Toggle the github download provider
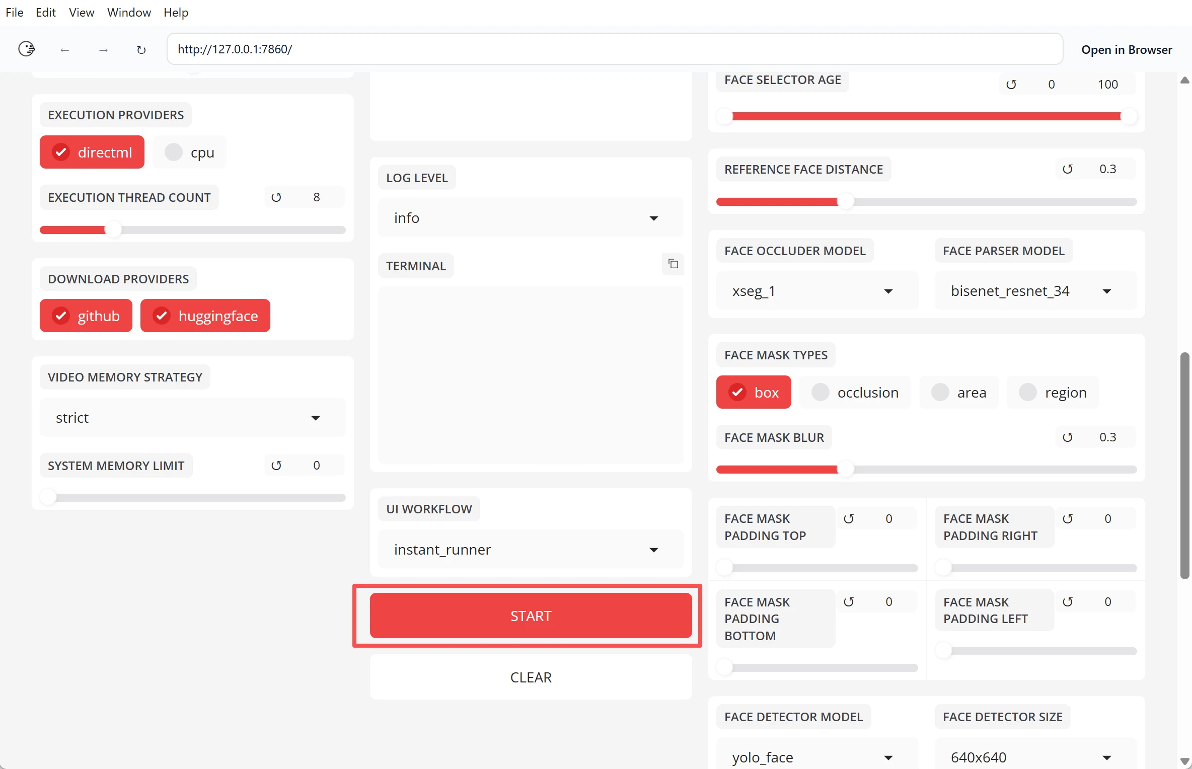 tap(86, 316)
